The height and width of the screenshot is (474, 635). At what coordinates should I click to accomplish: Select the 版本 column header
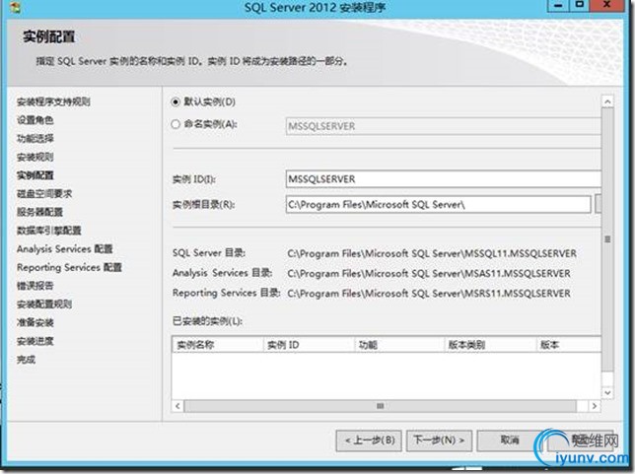pyautogui.click(x=569, y=345)
